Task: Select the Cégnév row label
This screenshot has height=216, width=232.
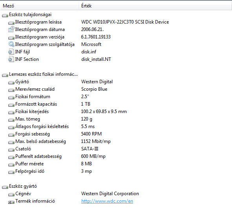Action: [x=23, y=194]
